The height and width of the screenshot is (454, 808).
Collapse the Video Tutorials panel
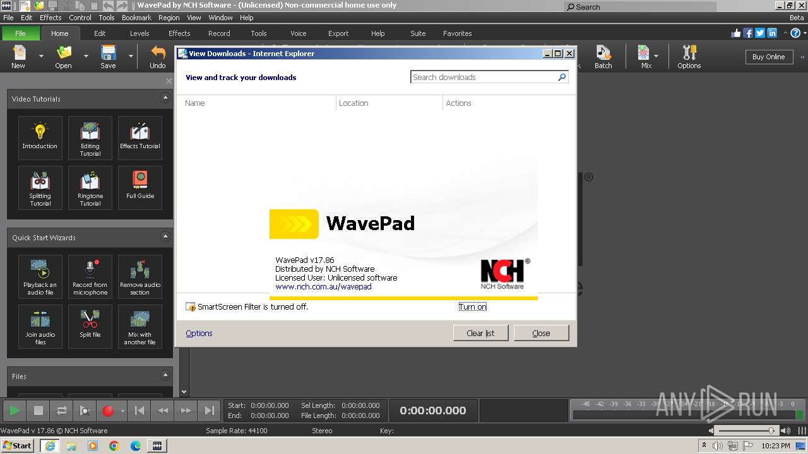[x=165, y=98]
